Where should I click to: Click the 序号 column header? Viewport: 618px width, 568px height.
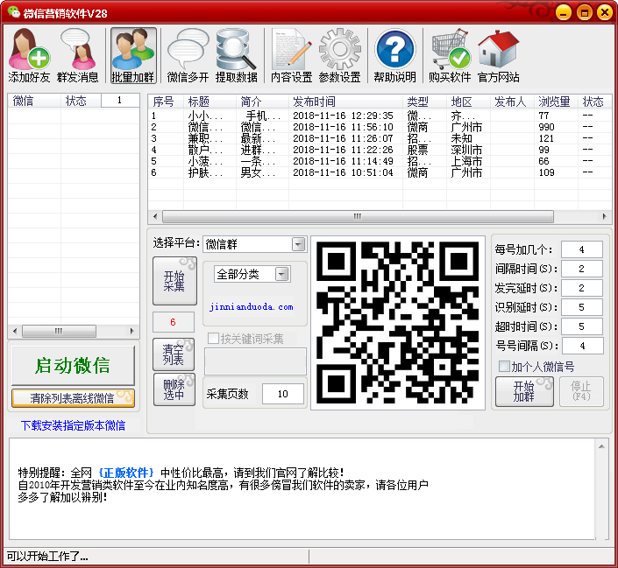click(x=166, y=102)
